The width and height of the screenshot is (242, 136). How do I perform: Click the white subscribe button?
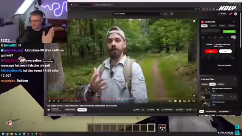click(x=82, y=110)
